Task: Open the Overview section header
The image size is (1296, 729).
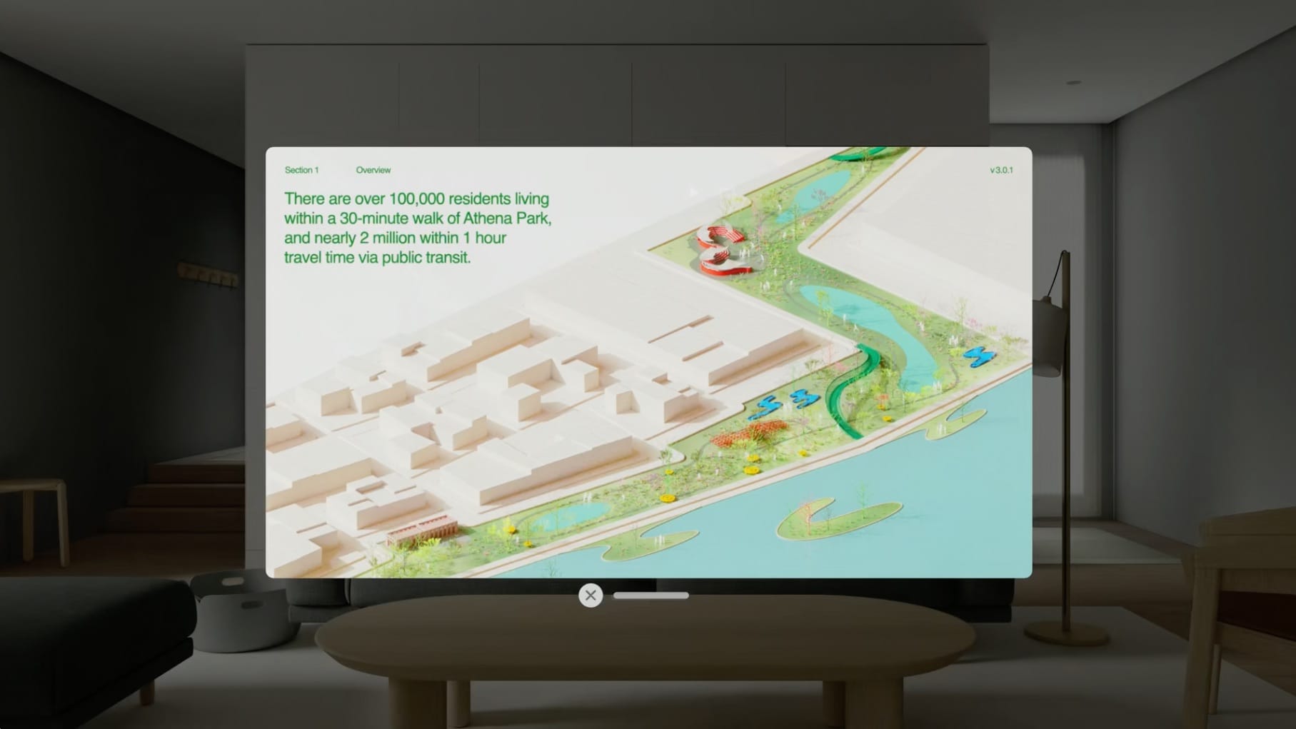Action: 373,170
